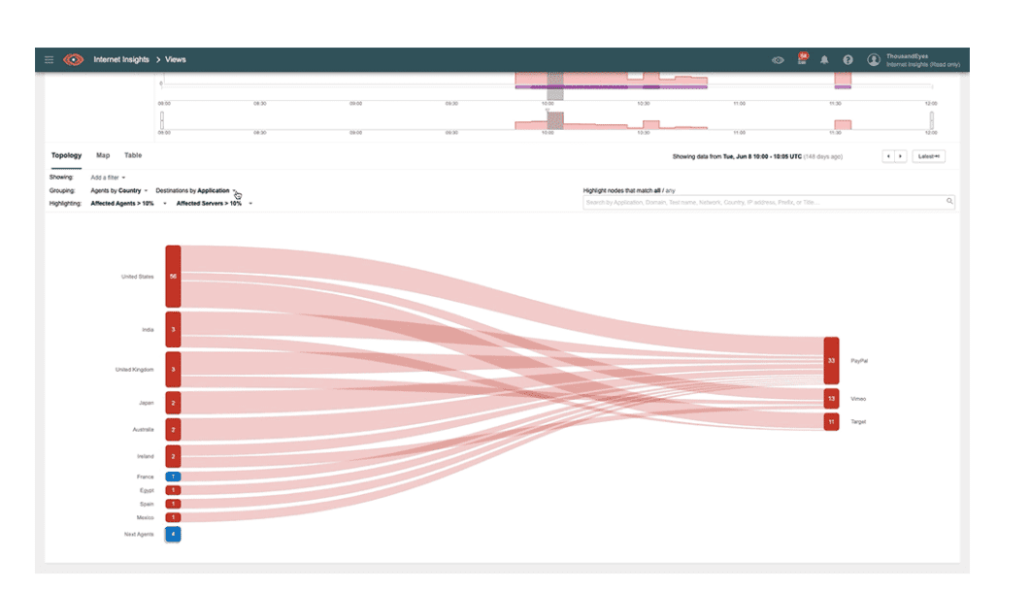Click the Target destination node 11

(831, 422)
